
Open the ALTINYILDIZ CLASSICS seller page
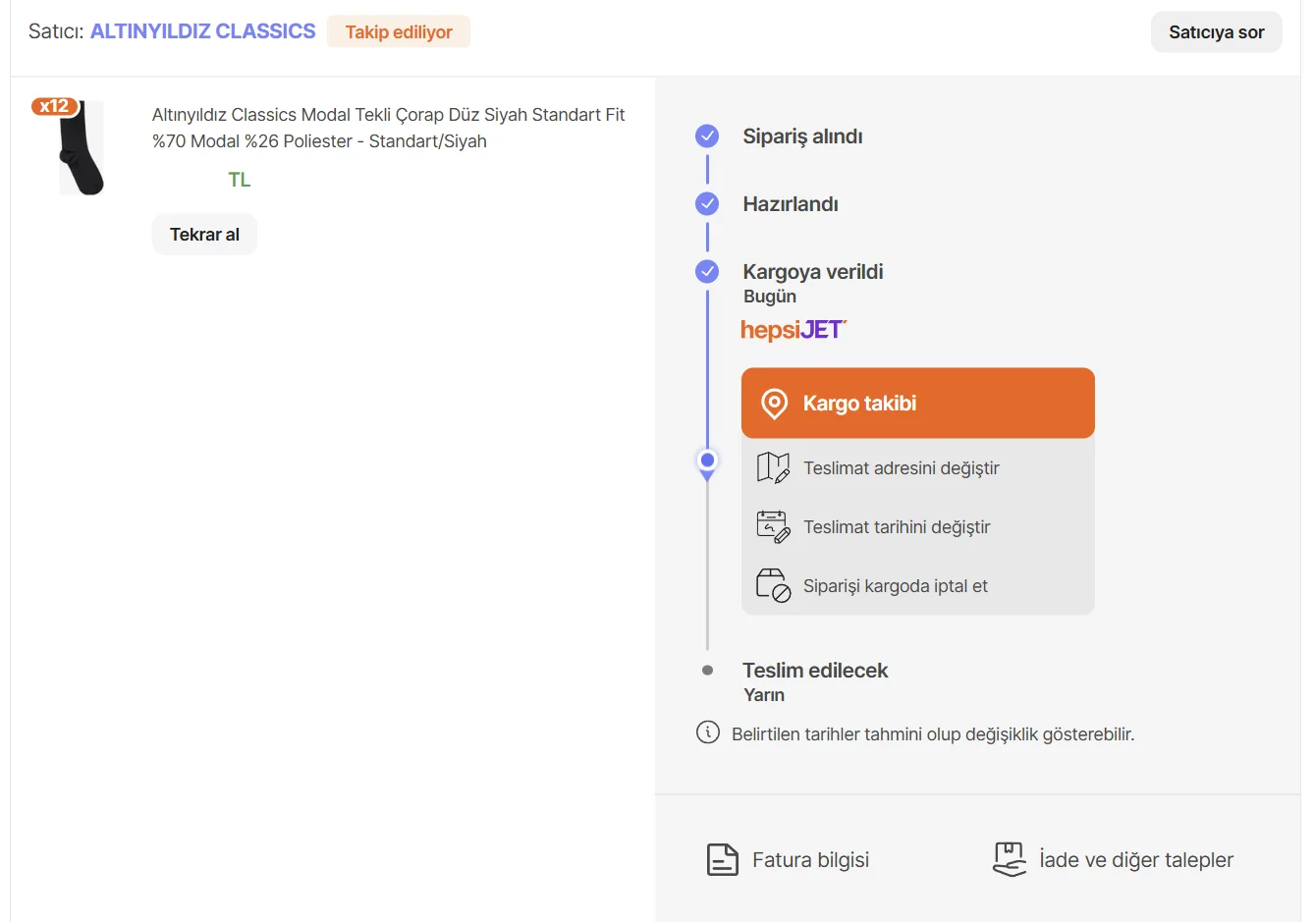(x=202, y=31)
